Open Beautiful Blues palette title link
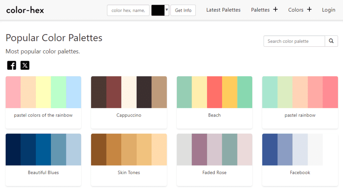Image resolution: width=343 pixels, height=188 pixels. tap(43, 173)
